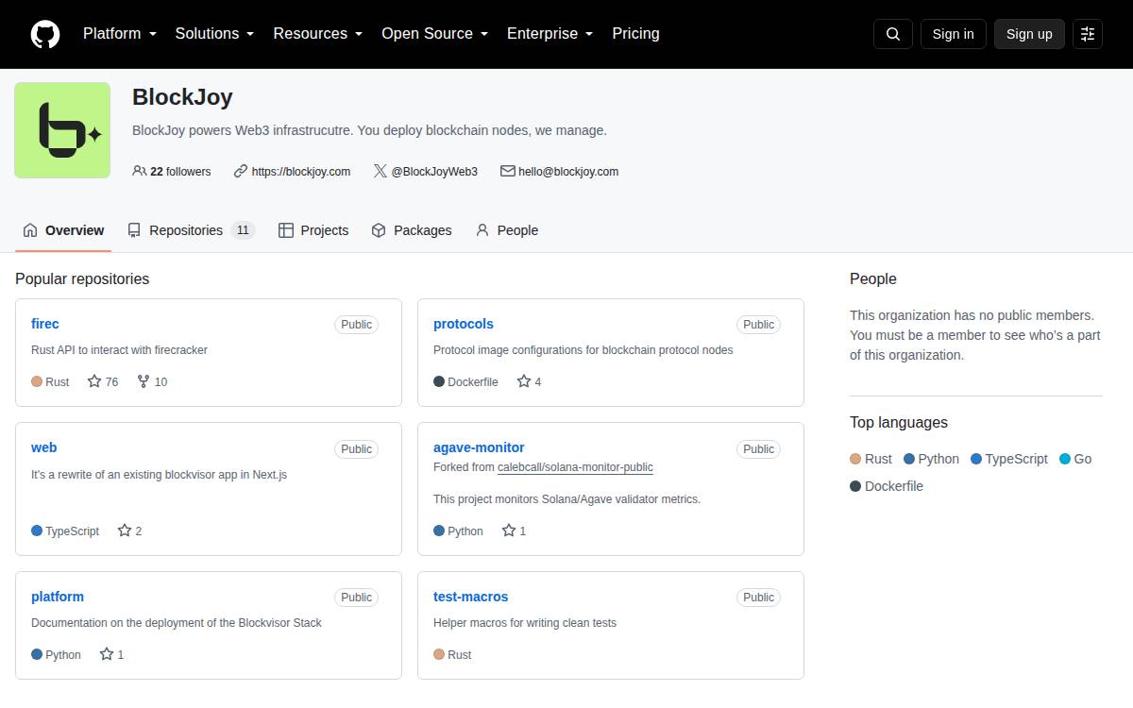Image resolution: width=1133 pixels, height=708 pixels.
Task: Click the link icon beside blockjoy.com
Action: [241, 171]
